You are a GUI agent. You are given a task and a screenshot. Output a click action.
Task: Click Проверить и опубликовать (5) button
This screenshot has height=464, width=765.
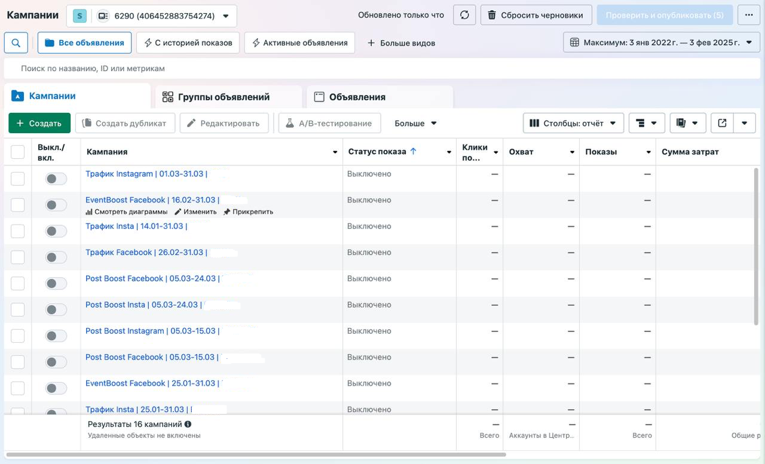(665, 15)
